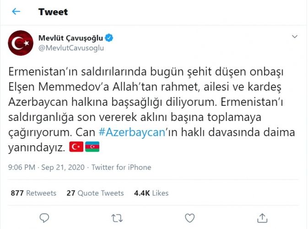Viewport: 308px width, 229px height.
Task: Click the reply speech bubble icon
Action: 44,218
